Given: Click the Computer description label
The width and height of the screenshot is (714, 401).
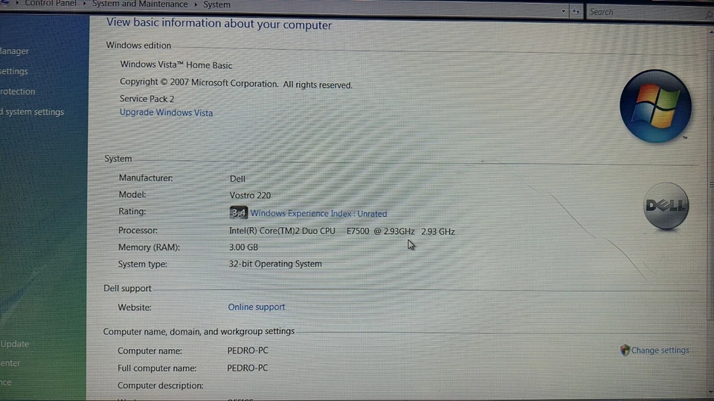Looking at the screenshot, I should pyautogui.click(x=161, y=385).
